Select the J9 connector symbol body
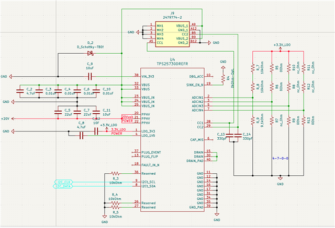The height and width of the screenshot is (228, 335). click(172, 34)
